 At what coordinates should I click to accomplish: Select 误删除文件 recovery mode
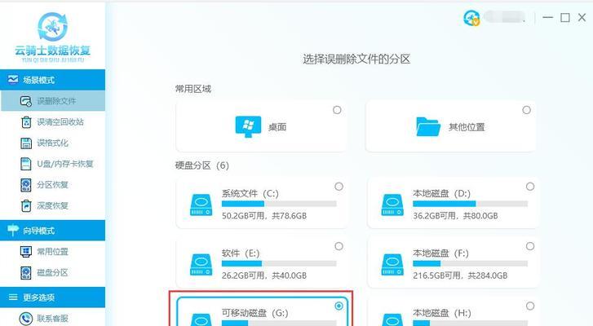coord(53,101)
